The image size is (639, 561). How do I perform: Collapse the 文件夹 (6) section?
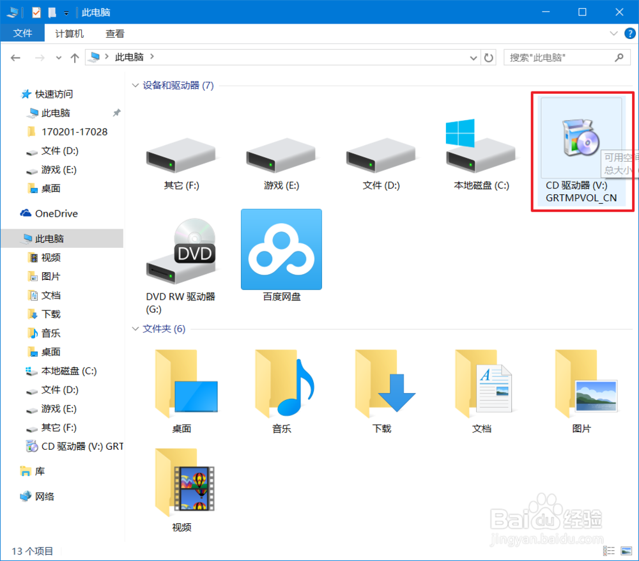135,328
